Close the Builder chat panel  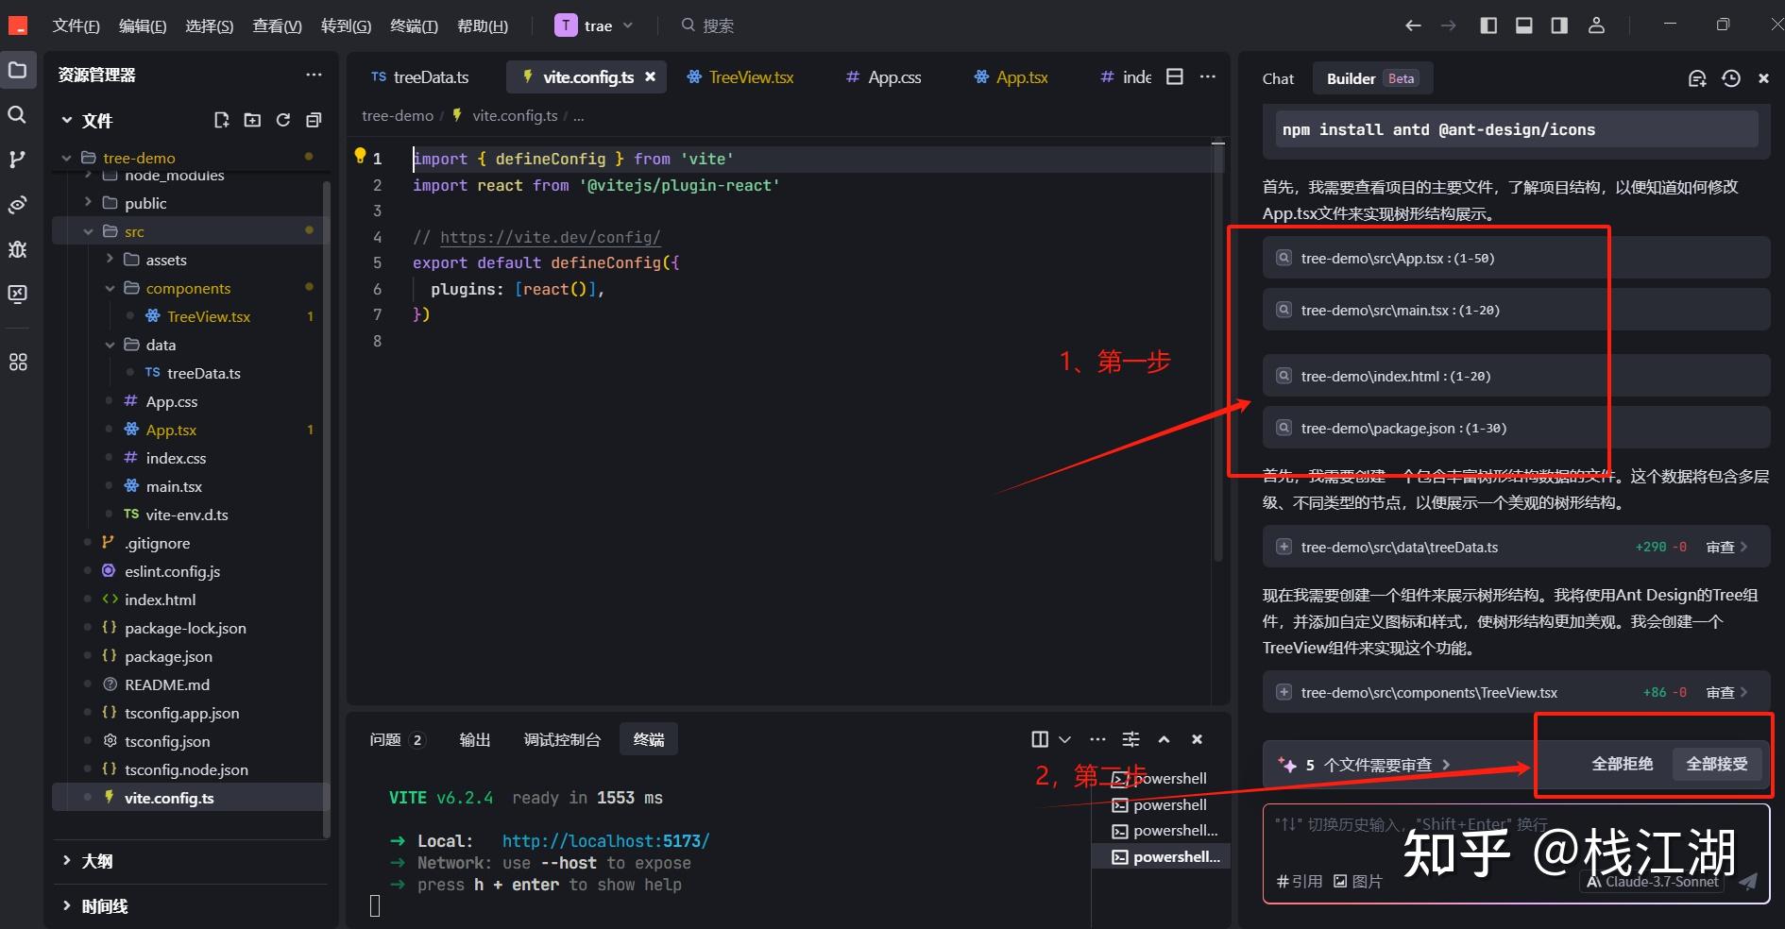[x=1763, y=78]
